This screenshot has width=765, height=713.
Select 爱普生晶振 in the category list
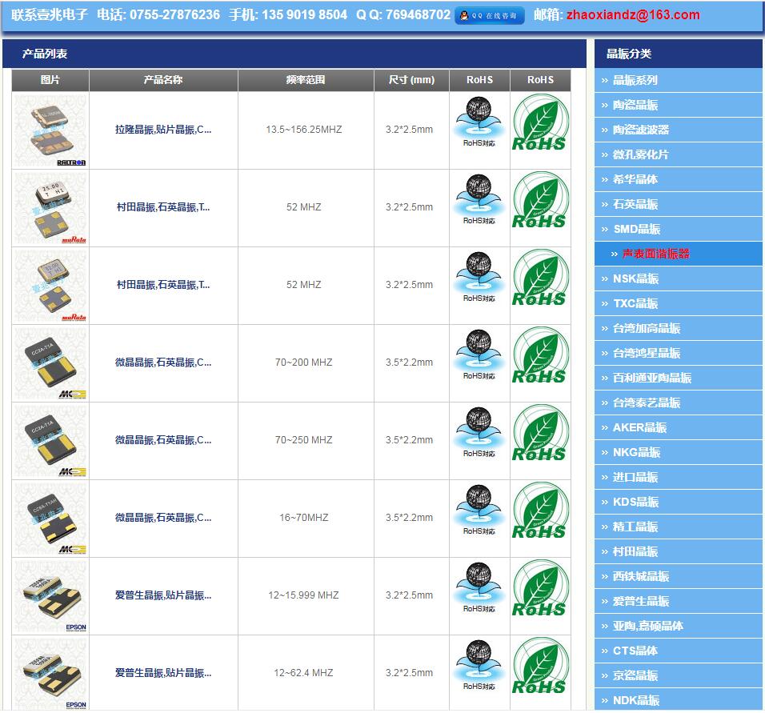[x=640, y=601]
